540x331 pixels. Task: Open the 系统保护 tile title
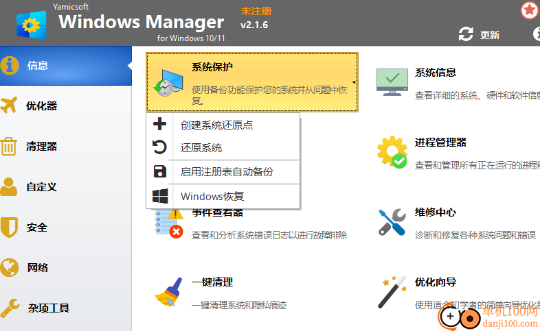point(212,66)
